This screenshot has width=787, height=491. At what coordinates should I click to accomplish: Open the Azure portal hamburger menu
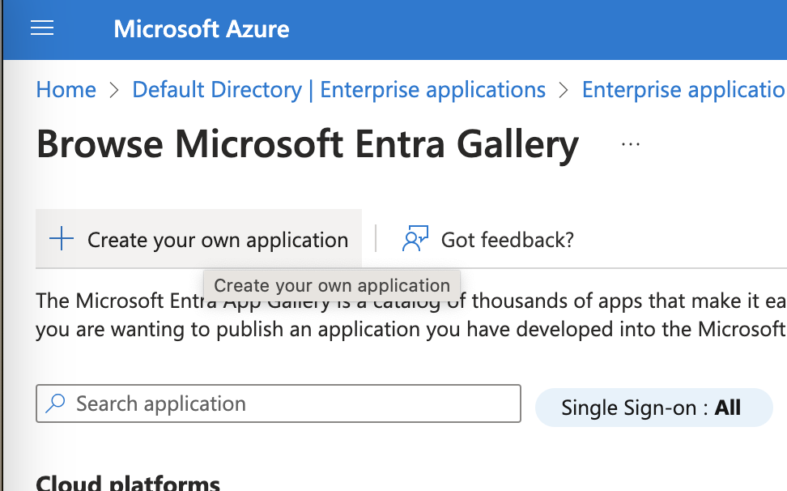click(42, 28)
